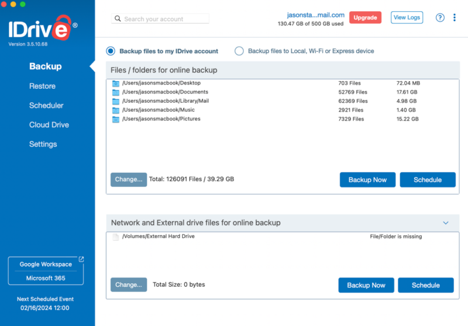This screenshot has height=326, width=468.
Task: Click the 52769 Files count
Action: [x=353, y=92]
